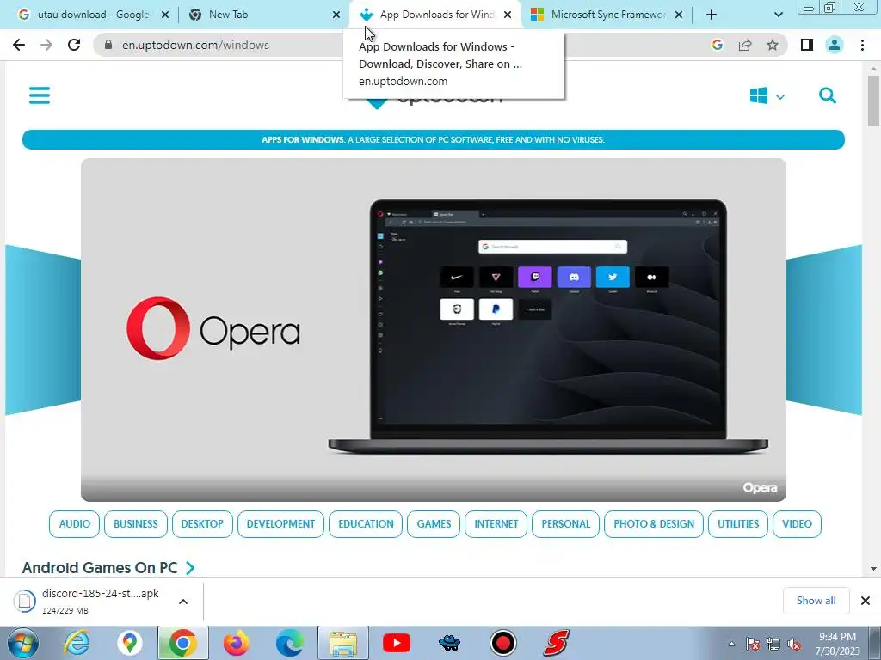Open a new tab with plus button
Viewport: 881px width, 660px height.
coord(712,15)
